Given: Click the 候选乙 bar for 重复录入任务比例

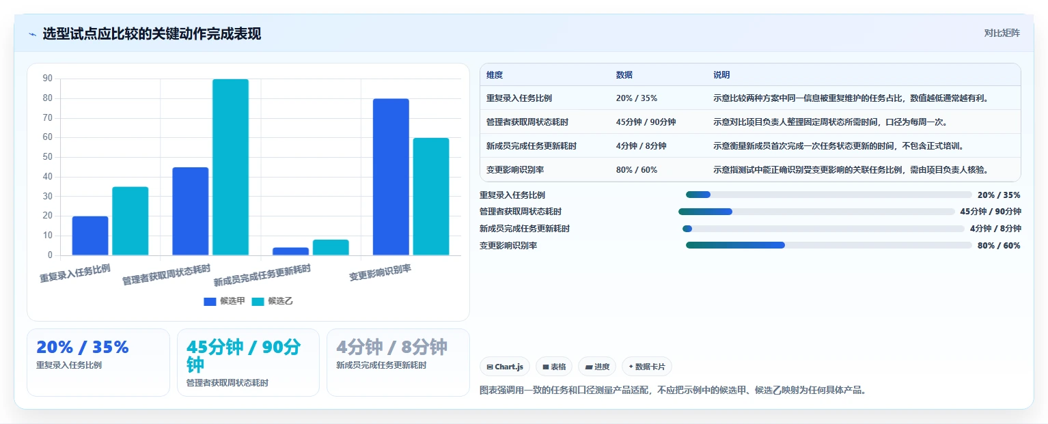Looking at the screenshot, I should pyautogui.click(x=130, y=221).
